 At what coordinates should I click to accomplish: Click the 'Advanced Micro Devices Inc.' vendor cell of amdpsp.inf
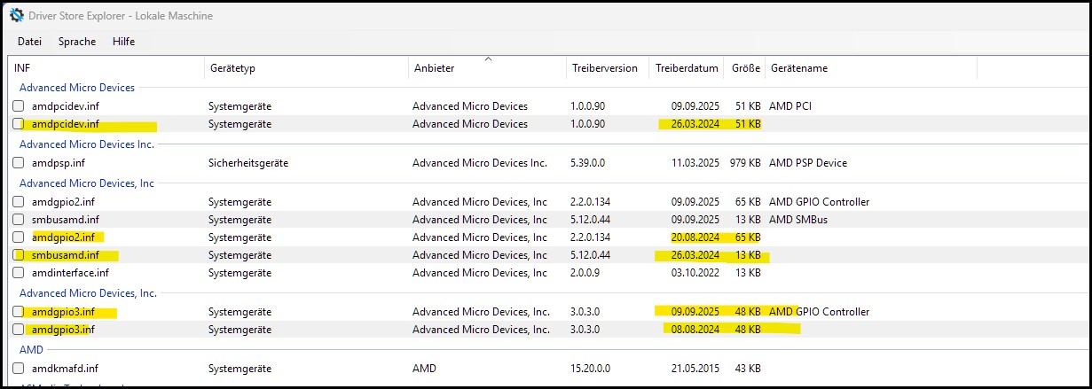[x=480, y=163]
